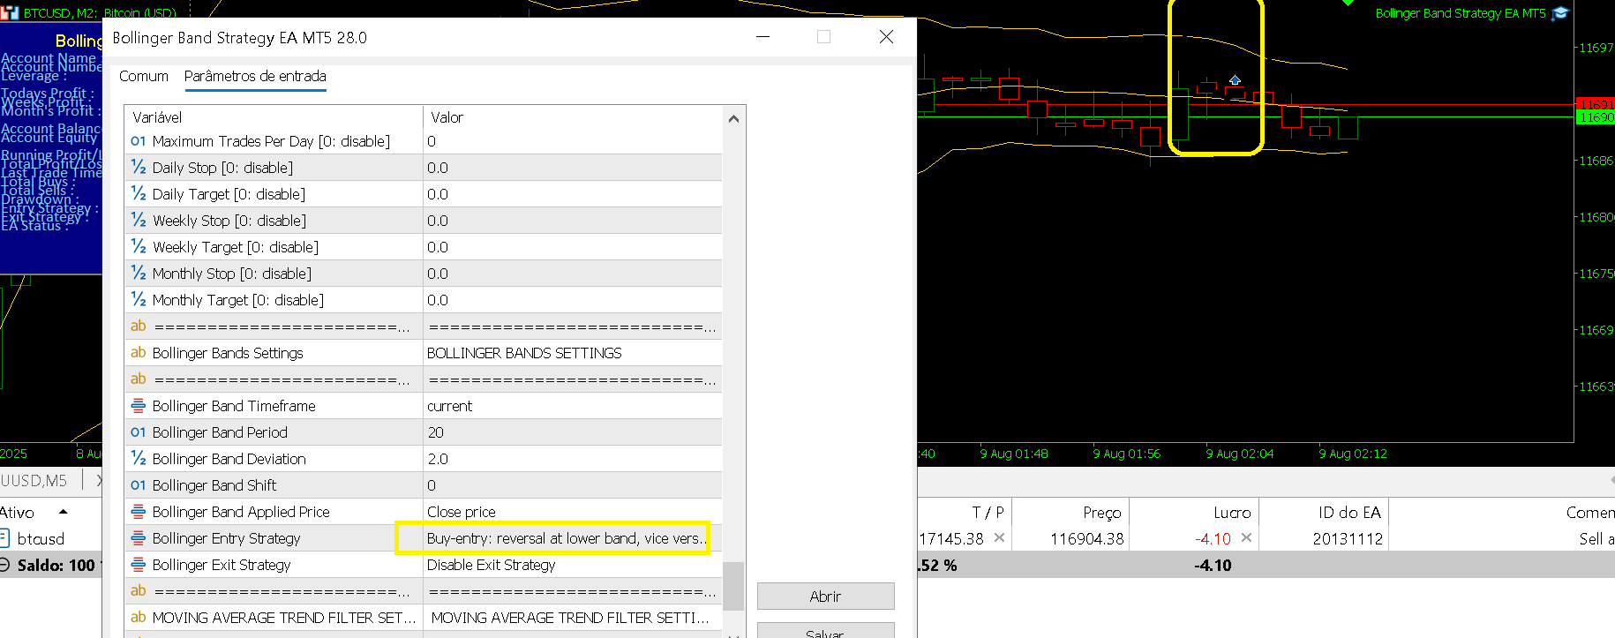Click the balance icon beside Saldo

(x=4, y=565)
